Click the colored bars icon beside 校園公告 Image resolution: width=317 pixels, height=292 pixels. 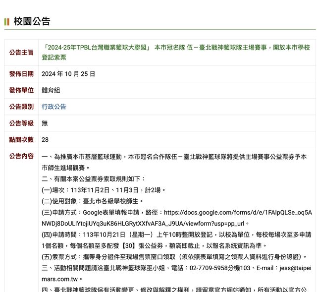[x=7, y=22]
